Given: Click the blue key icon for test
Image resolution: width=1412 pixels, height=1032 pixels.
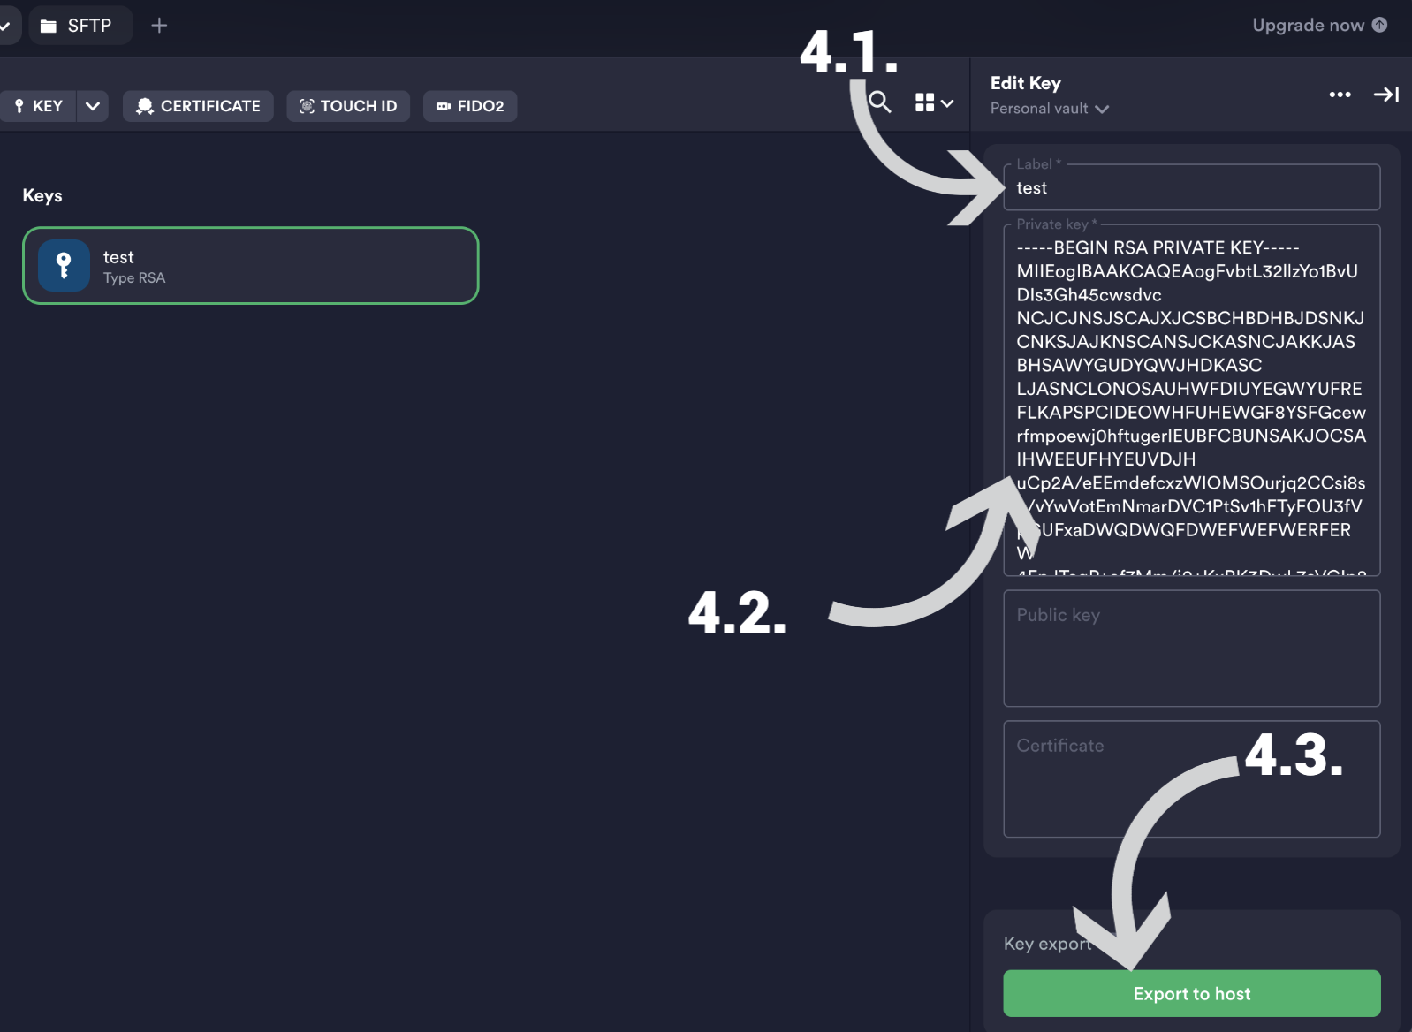Looking at the screenshot, I should (x=64, y=265).
